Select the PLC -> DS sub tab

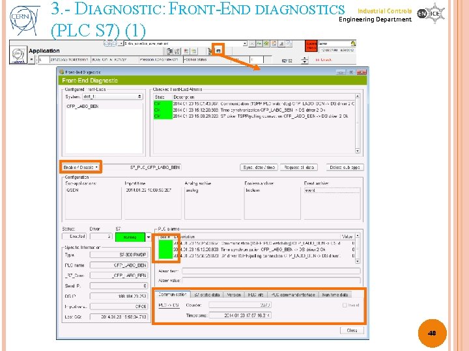169,305
